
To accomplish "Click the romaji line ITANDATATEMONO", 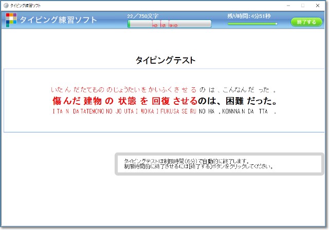I will (163, 111).
